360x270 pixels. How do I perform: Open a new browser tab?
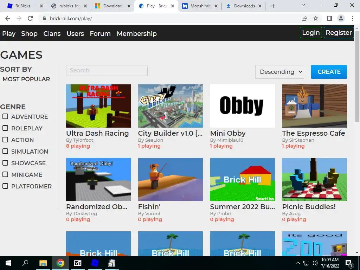pos(273,6)
